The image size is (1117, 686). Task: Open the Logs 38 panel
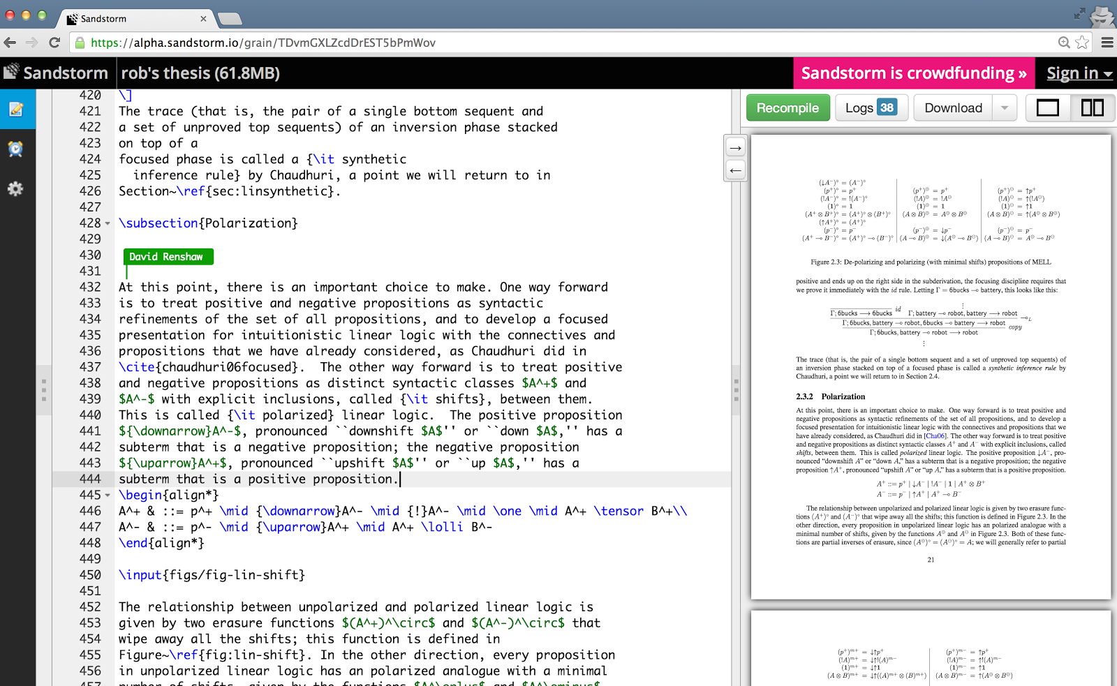click(871, 108)
